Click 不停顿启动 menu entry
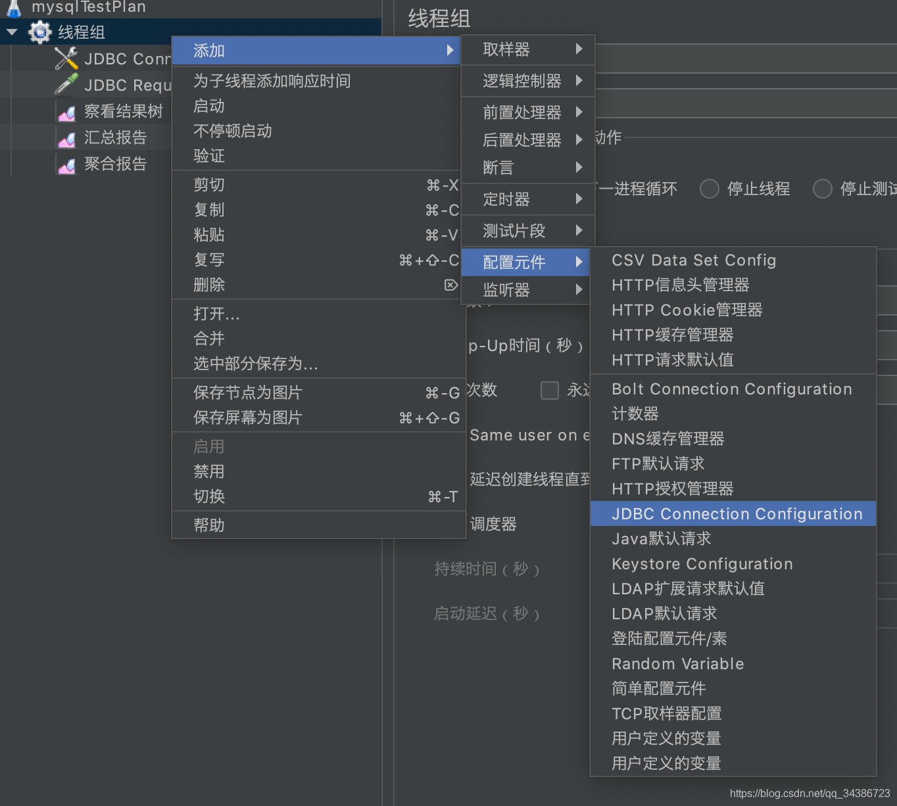Screen dimensions: 897x806 click(x=316, y=131)
